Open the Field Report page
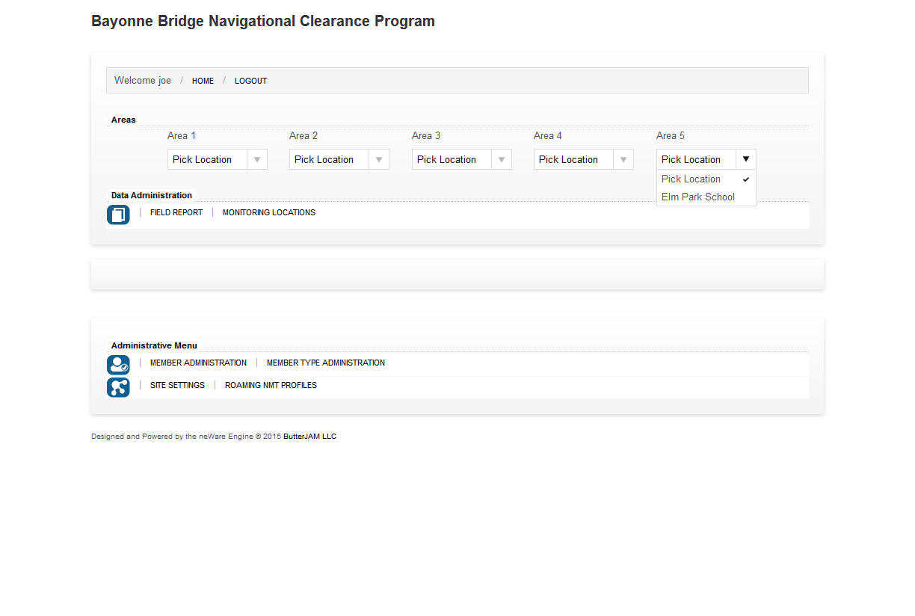The image size is (915, 616). 176,213
